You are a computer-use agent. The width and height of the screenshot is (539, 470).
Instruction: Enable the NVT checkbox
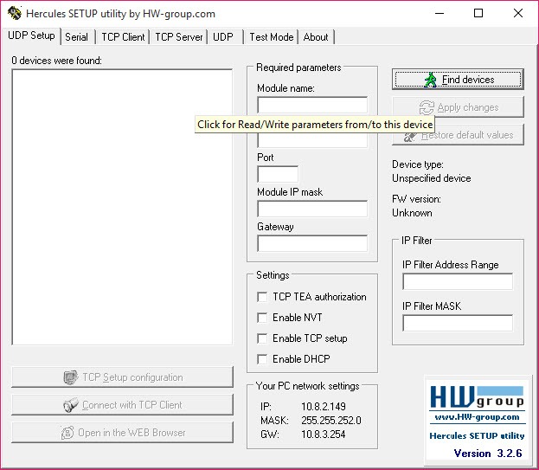tap(262, 318)
